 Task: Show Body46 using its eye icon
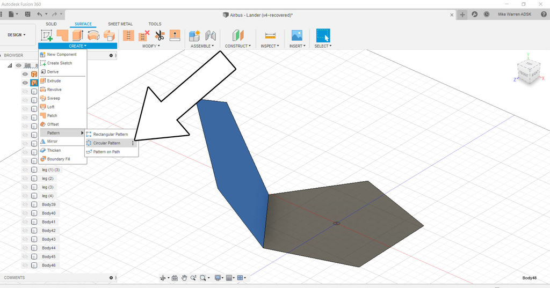(25, 265)
